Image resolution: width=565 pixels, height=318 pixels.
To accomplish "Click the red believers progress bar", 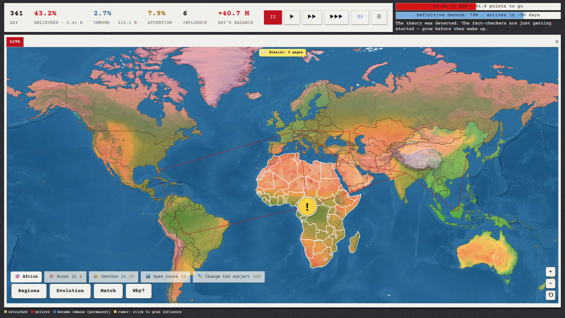I will click(478, 6).
